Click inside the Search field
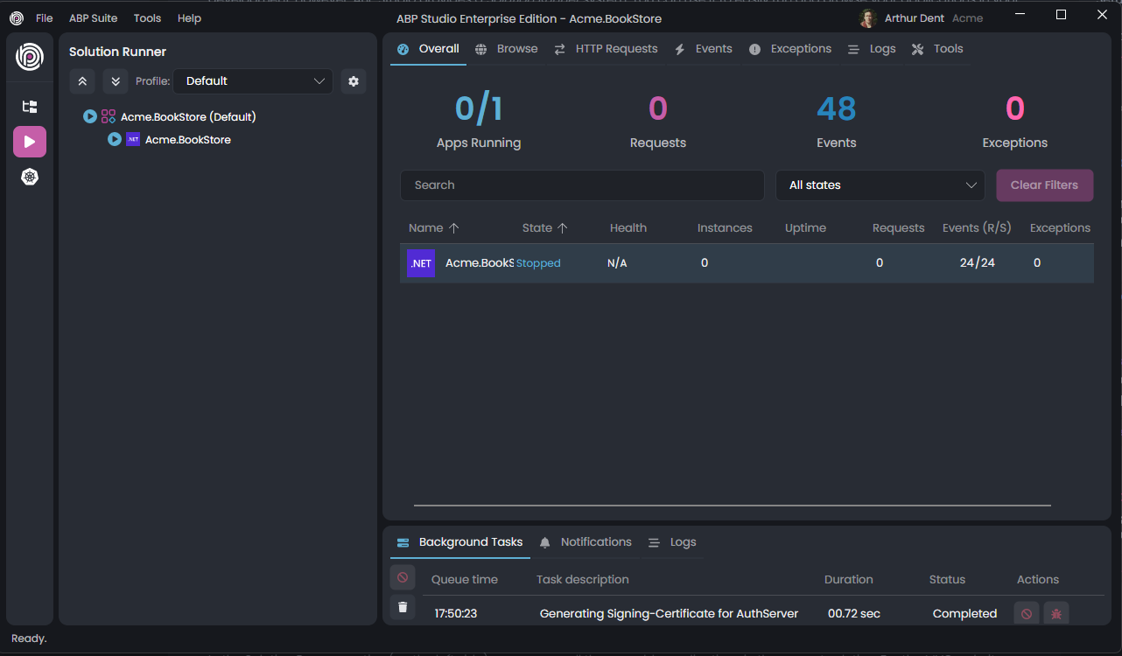Viewport: 1122px width, 656px height. 582,185
